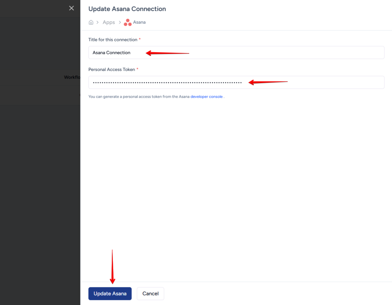This screenshot has width=392, height=305.
Task: Select the Asana breadcrumb text
Action: (x=139, y=23)
